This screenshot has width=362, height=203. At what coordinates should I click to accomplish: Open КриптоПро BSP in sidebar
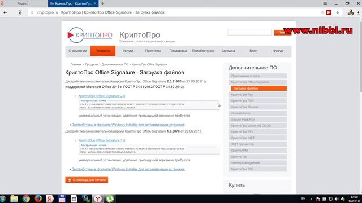pyautogui.click(x=258, y=169)
